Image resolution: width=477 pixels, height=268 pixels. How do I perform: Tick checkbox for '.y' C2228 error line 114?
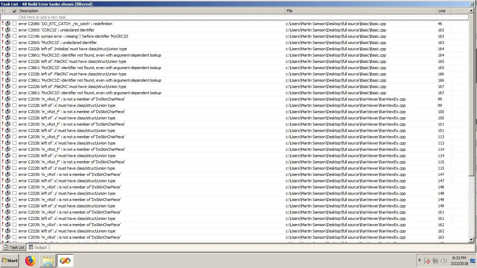(14, 156)
